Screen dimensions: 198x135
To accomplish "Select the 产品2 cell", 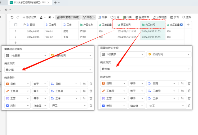I will [88, 37].
